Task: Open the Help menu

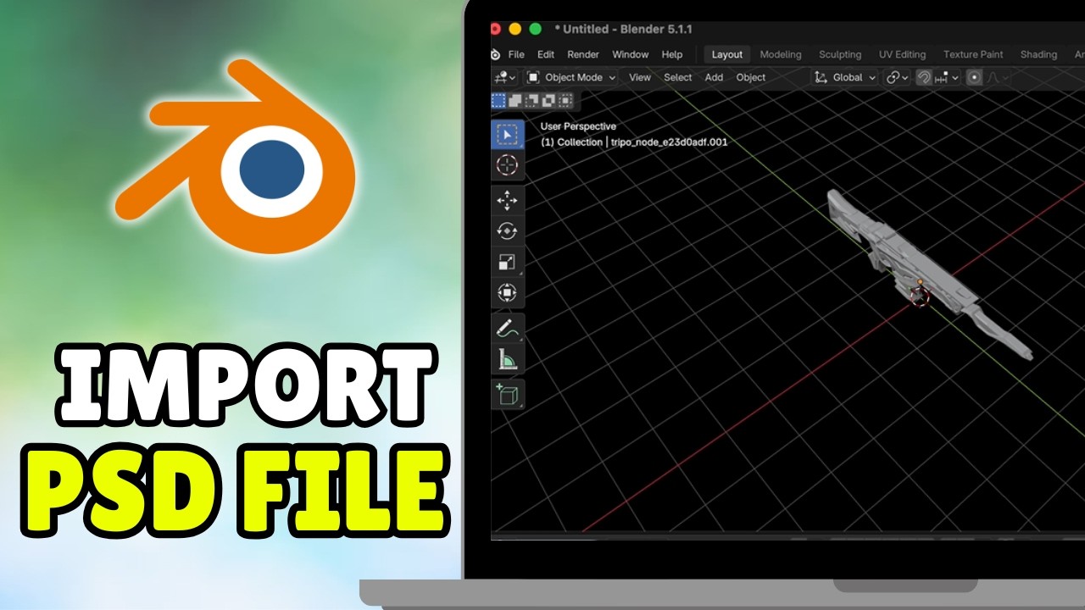Action: [672, 54]
